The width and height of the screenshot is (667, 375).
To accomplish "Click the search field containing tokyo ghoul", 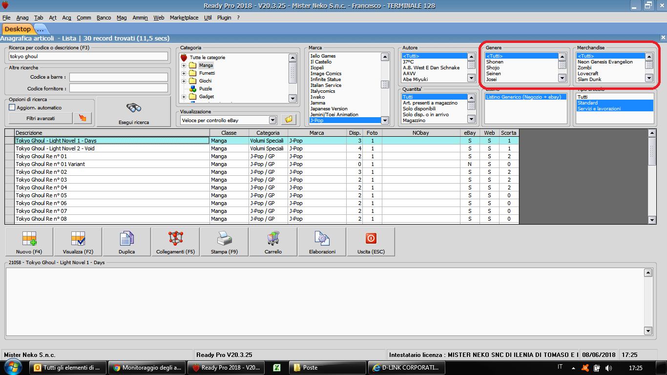I will pyautogui.click(x=87, y=56).
